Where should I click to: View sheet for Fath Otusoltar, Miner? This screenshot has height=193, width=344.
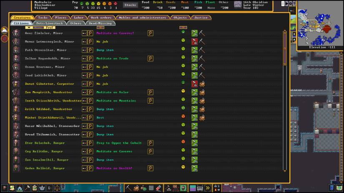(x=90, y=50)
